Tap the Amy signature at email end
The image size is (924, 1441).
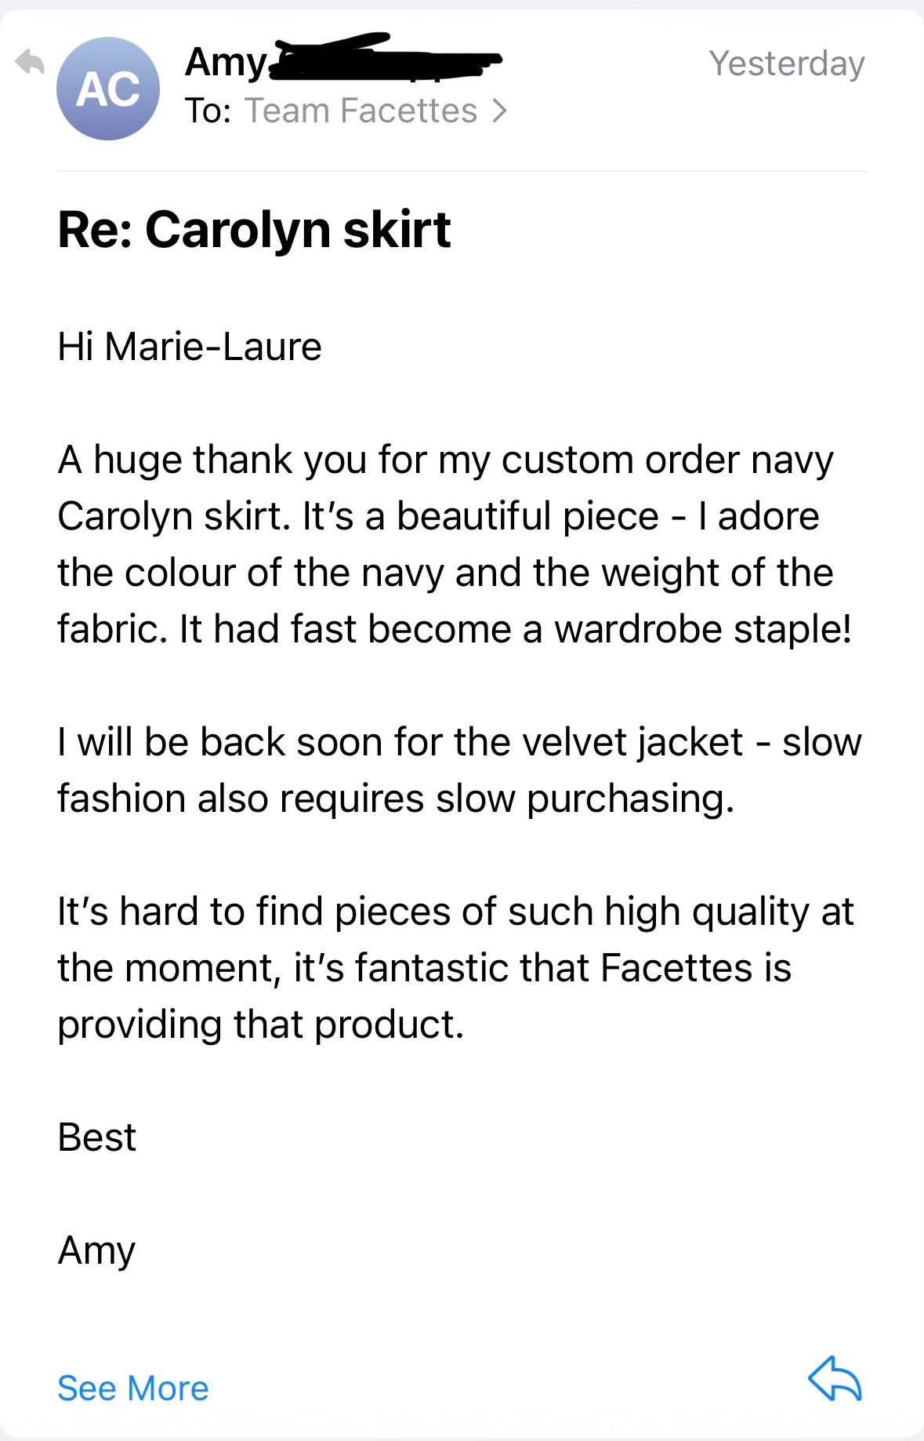[97, 1250]
